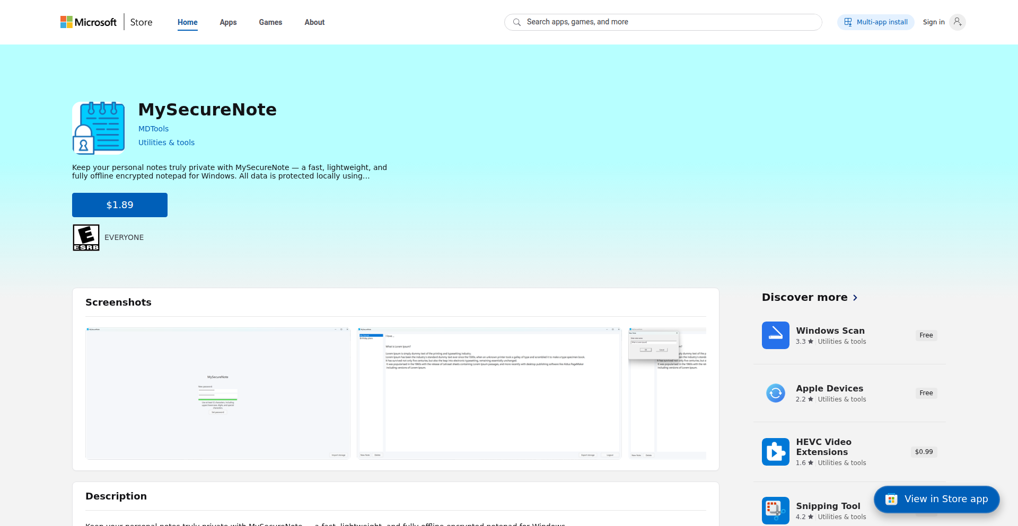
Task: Click the MySecureNote title heading
Action: pos(207,110)
